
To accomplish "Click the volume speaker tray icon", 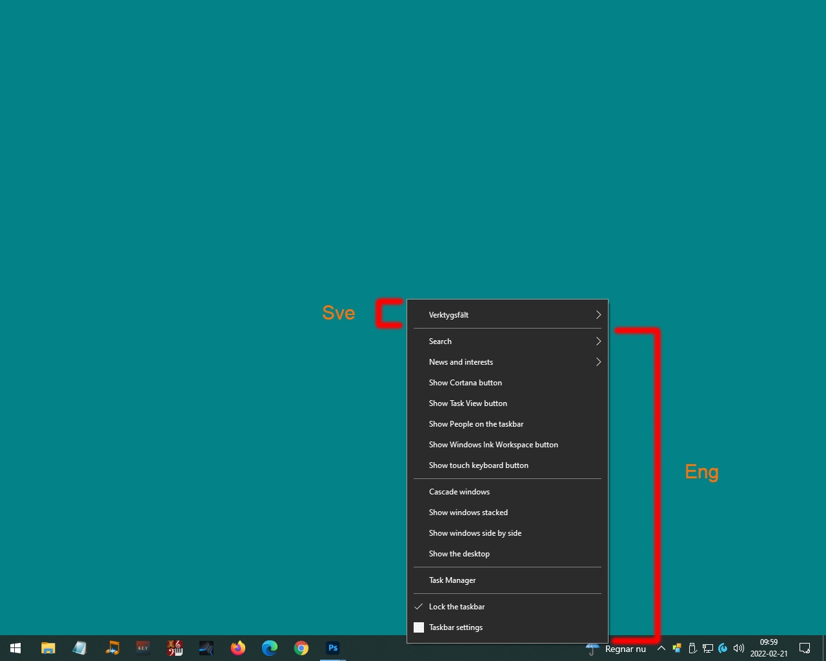I will point(739,648).
